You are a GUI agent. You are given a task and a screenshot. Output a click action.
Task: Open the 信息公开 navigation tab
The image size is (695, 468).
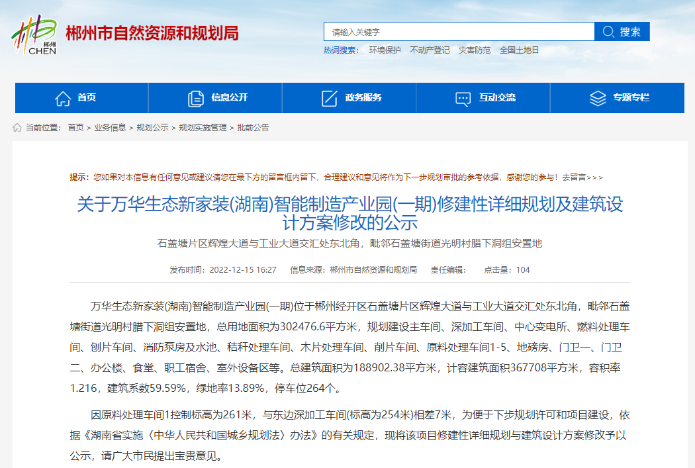(215, 97)
